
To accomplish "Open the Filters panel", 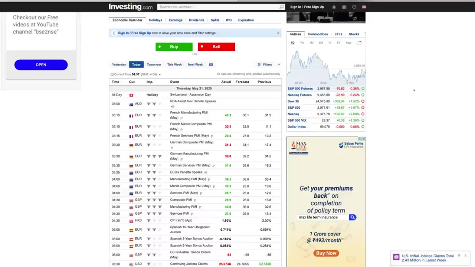I will [265, 65].
